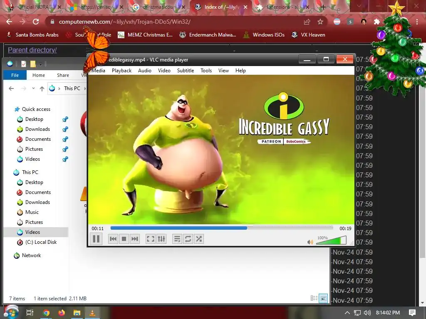The height and width of the screenshot is (319, 426).
Task: Open VLC View menu
Action: [x=223, y=71]
